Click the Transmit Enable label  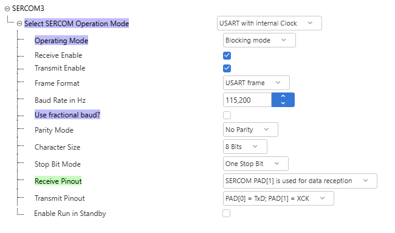click(60, 68)
